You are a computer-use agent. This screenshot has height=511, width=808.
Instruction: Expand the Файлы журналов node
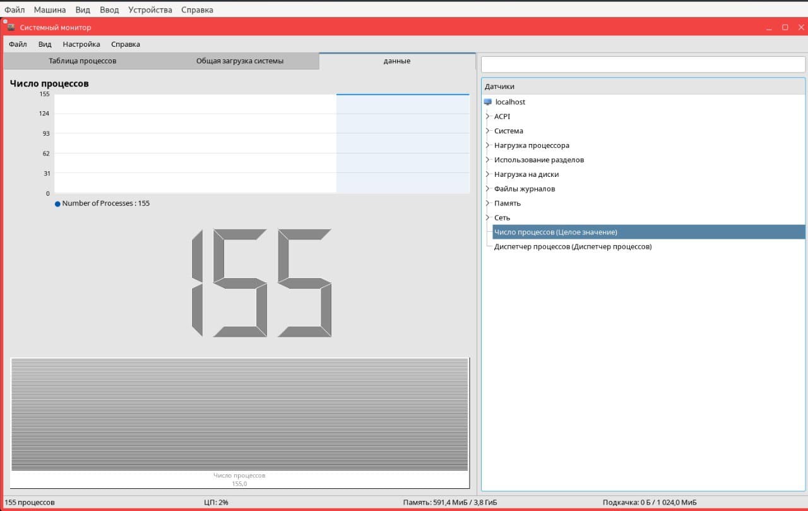488,189
